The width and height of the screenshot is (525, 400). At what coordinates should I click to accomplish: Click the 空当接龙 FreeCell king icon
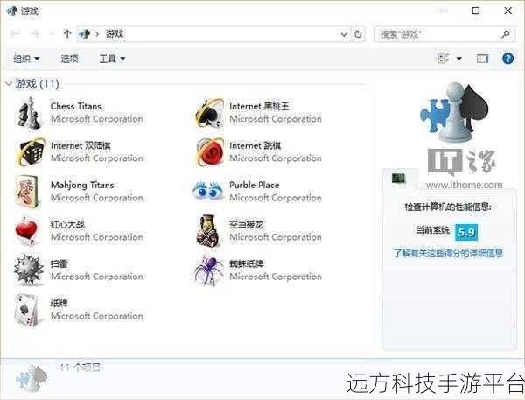[208, 231]
